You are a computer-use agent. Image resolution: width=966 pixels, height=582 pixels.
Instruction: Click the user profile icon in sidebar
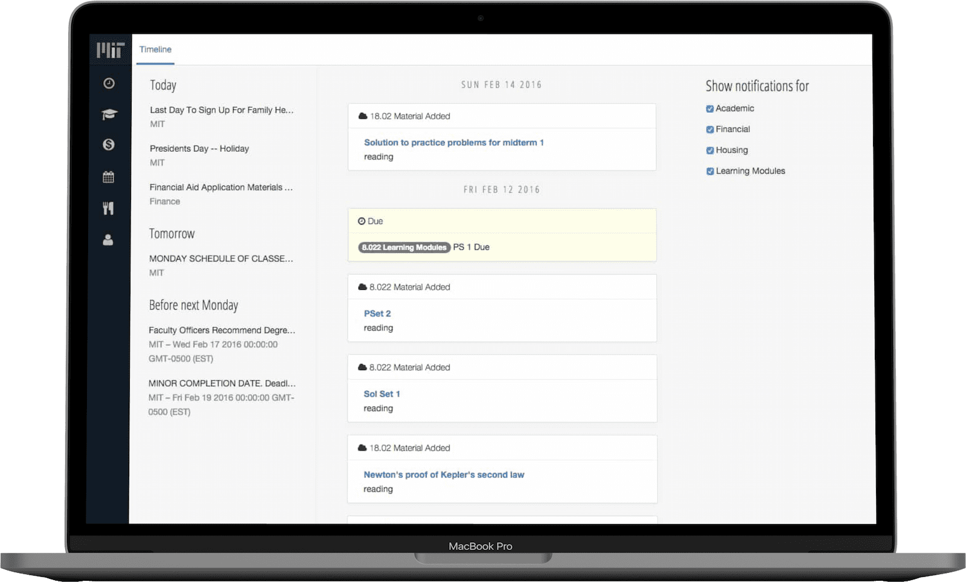point(108,240)
